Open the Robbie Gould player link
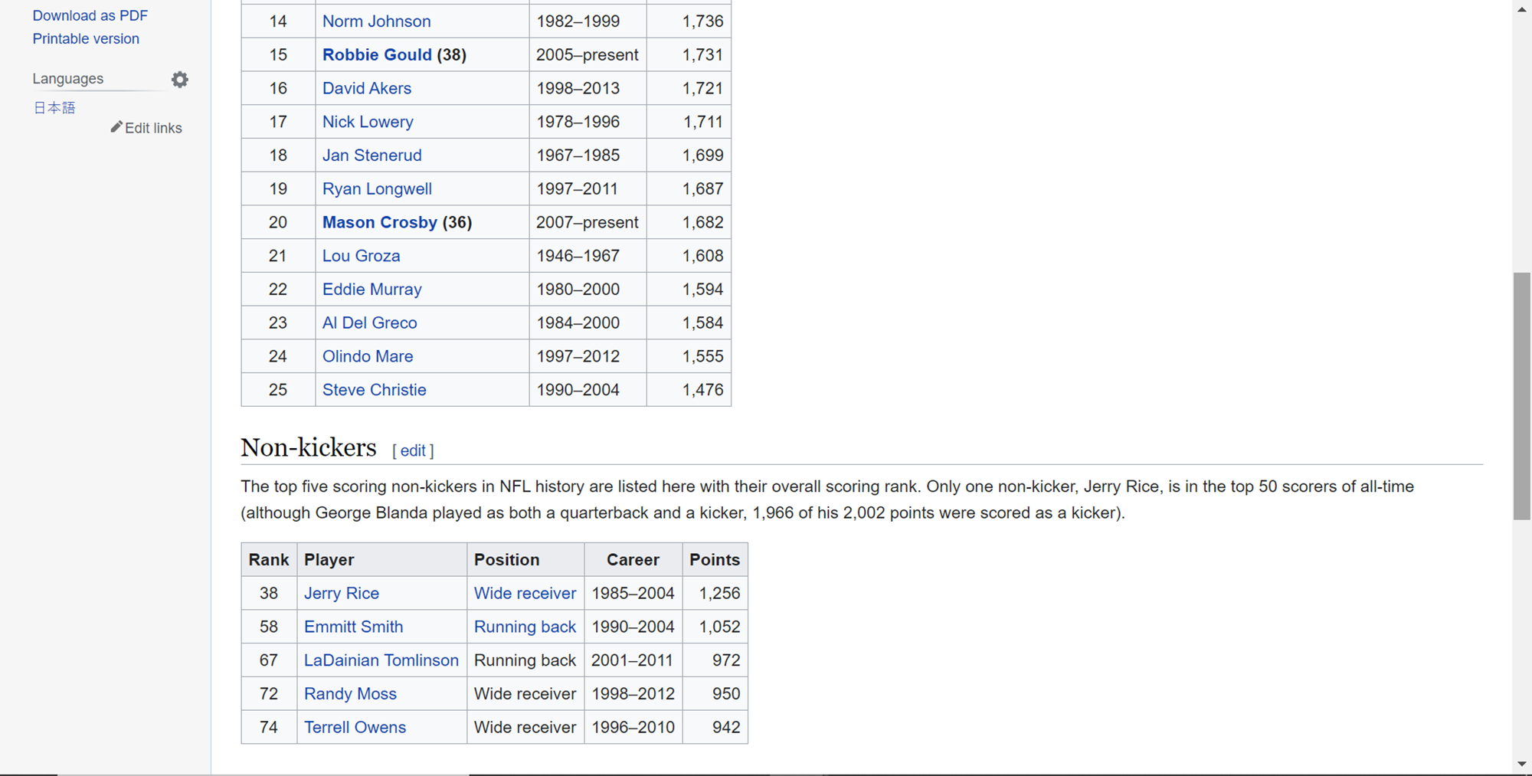Viewport: 1532px width, 776px height. click(x=377, y=55)
